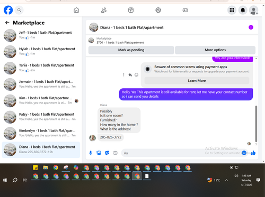Open Kim's apartment conversation

41,101
